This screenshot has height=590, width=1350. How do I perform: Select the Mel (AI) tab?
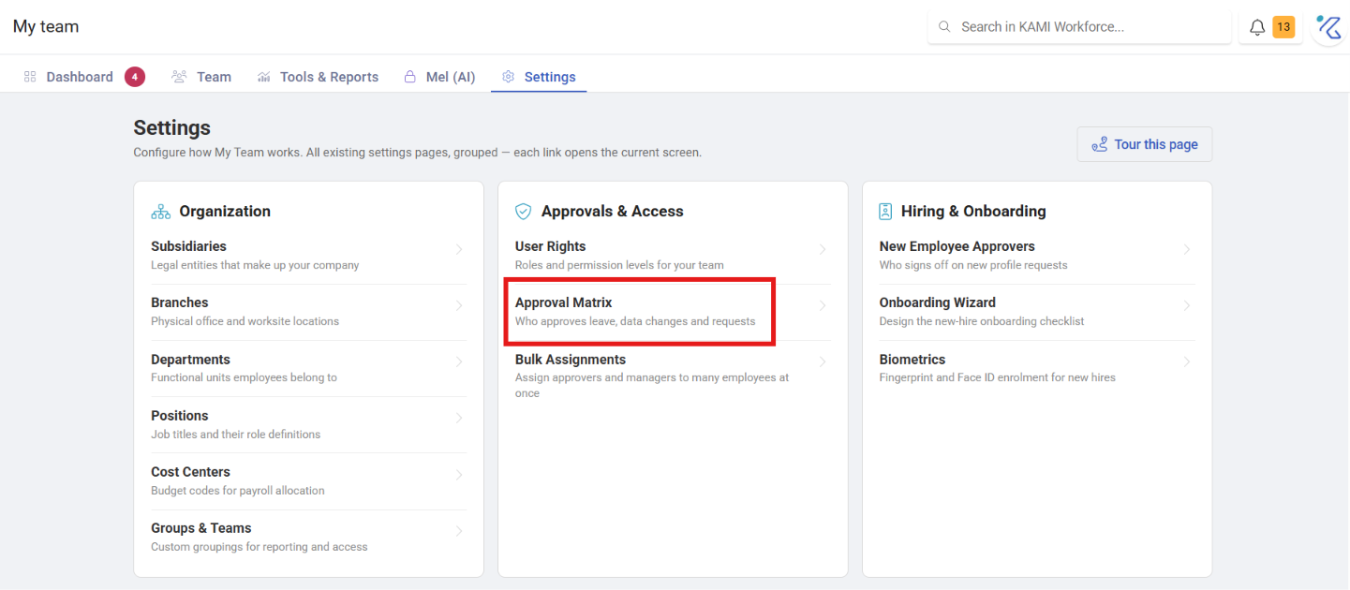coord(439,77)
